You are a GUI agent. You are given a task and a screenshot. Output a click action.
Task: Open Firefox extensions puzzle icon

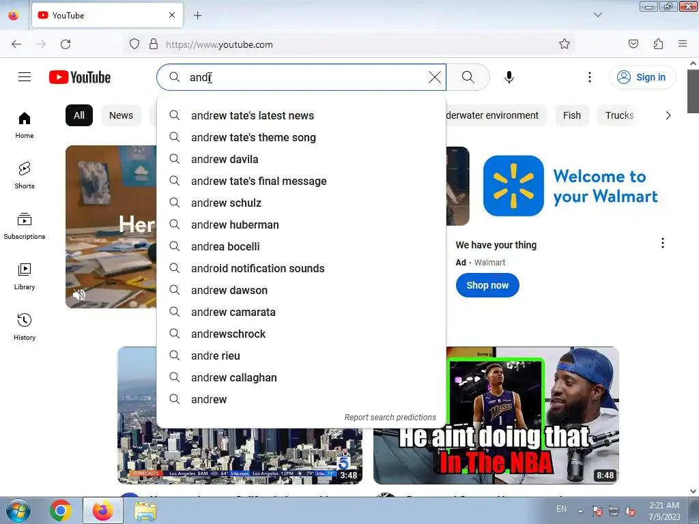(x=658, y=44)
